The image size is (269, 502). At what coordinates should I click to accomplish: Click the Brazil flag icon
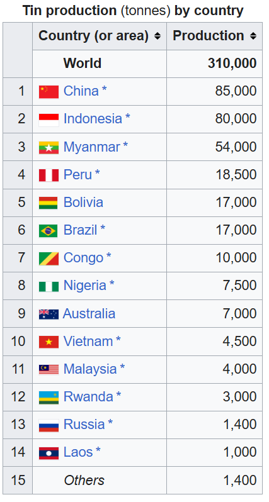[49, 231]
